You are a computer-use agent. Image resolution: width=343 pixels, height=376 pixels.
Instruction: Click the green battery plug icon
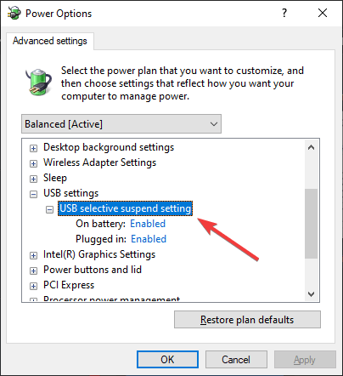point(38,82)
